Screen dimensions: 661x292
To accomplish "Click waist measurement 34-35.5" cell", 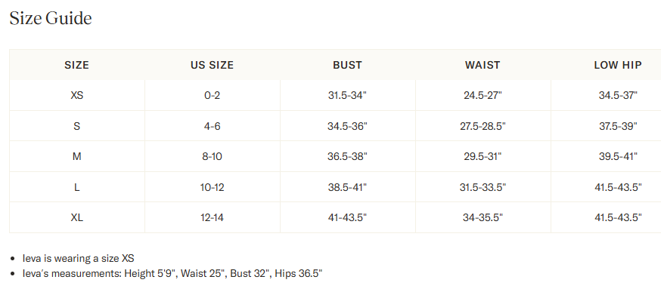I will coord(483,217).
